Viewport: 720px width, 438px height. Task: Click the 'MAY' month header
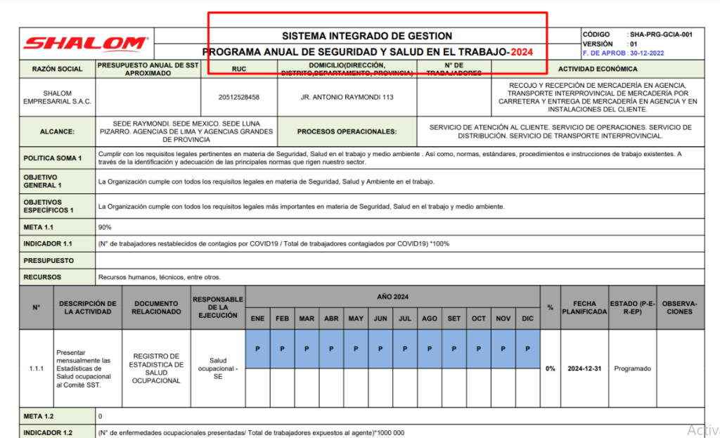[356, 318]
